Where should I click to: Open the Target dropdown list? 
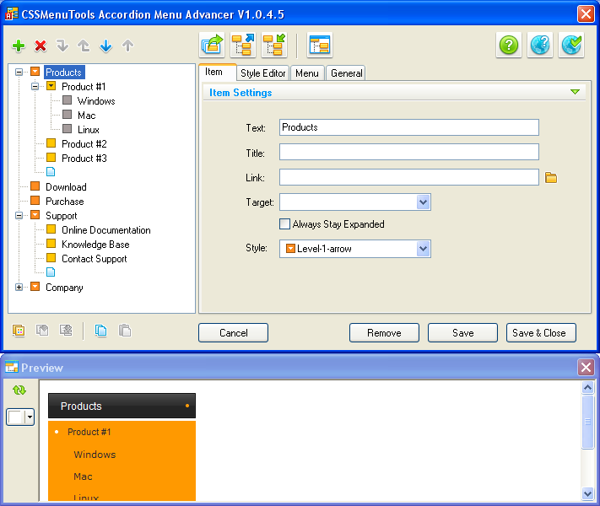click(424, 202)
